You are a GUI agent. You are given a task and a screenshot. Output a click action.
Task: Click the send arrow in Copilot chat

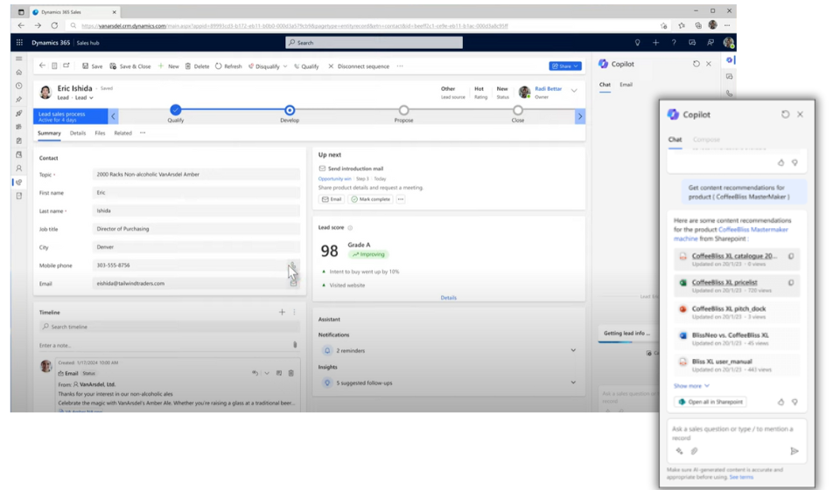794,451
